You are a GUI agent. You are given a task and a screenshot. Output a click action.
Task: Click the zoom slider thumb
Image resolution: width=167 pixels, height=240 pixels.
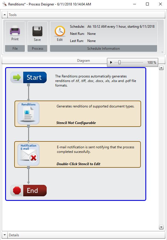119,62
